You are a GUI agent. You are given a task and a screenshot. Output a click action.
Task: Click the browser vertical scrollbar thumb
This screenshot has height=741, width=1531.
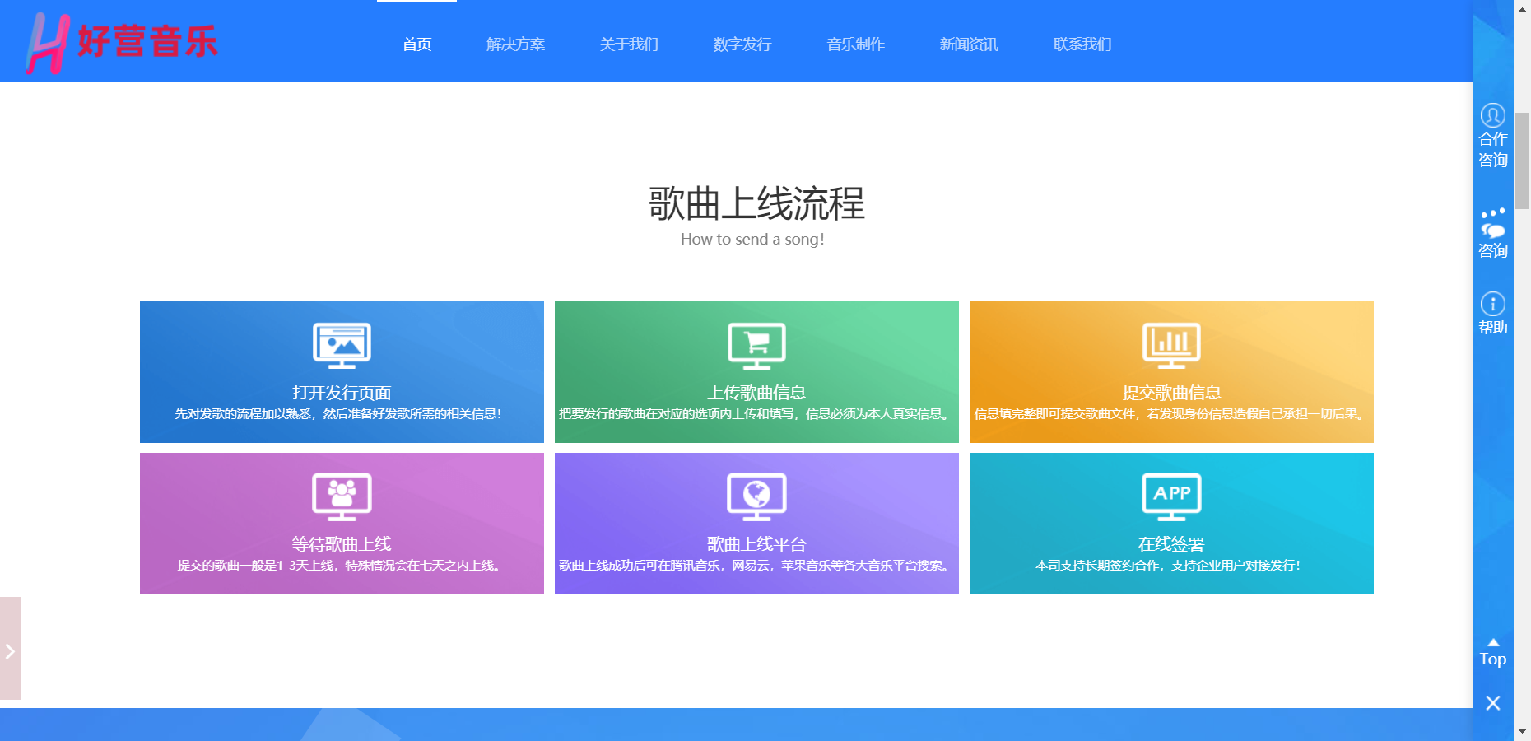point(1522,161)
